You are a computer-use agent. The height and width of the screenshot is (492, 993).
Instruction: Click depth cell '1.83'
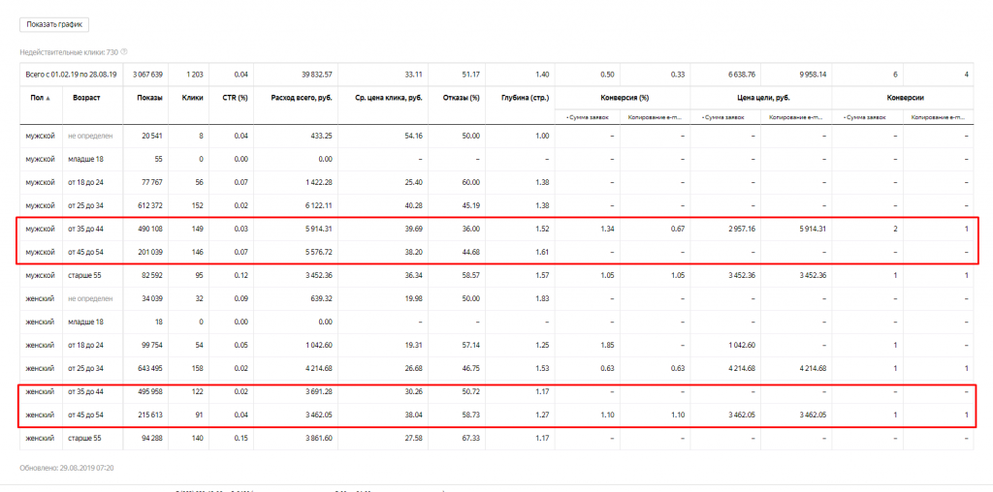pos(542,298)
